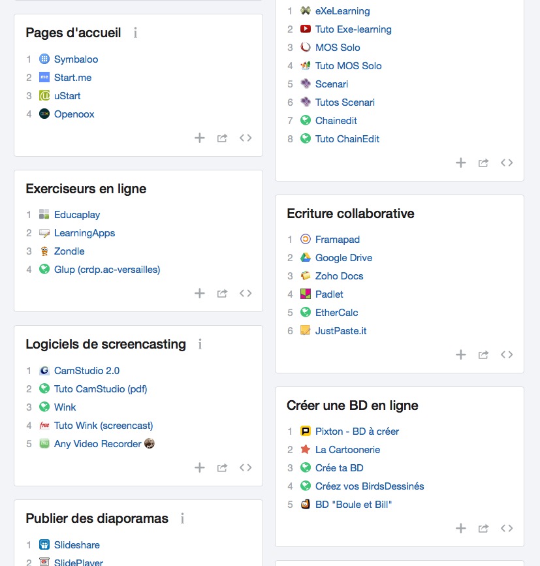
Task: Click plus icon in Pages d'accueil card
Action: point(200,138)
